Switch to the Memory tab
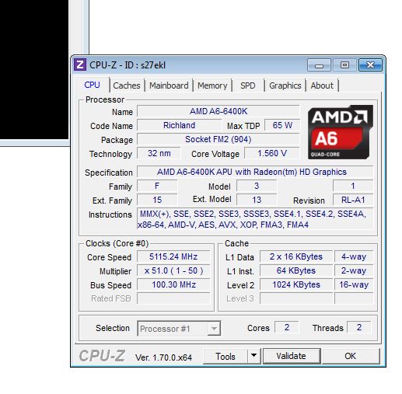The image size is (402, 394). pyautogui.click(x=212, y=85)
